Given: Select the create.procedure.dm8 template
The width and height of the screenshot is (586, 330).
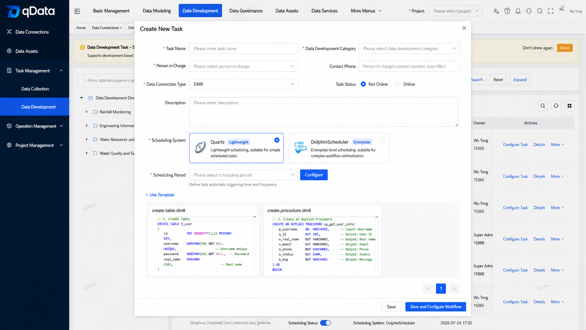Looking at the screenshot, I should [x=322, y=240].
